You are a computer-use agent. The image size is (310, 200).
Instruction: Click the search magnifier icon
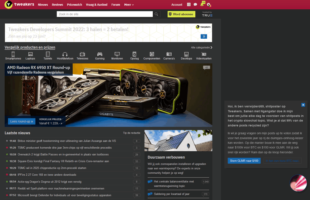tap(157, 14)
